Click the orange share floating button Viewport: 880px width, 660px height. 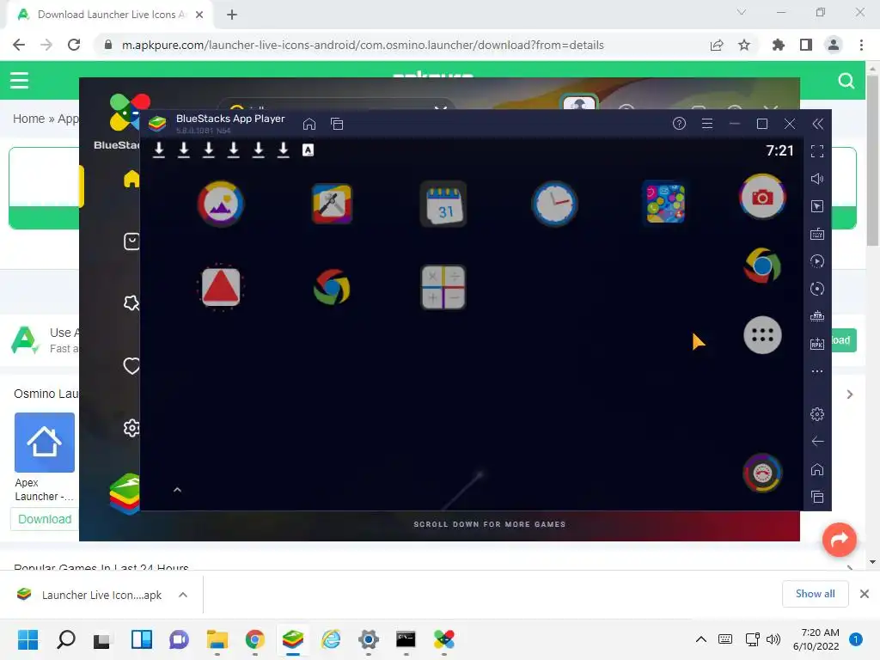pos(839,540)
